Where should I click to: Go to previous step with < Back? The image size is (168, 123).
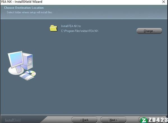(x=84, y=120)
